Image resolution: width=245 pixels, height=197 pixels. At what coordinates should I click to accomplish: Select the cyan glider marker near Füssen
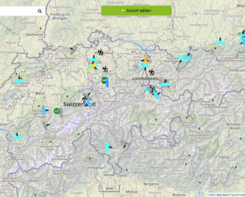pyautogui.click(x=220, y=41)
